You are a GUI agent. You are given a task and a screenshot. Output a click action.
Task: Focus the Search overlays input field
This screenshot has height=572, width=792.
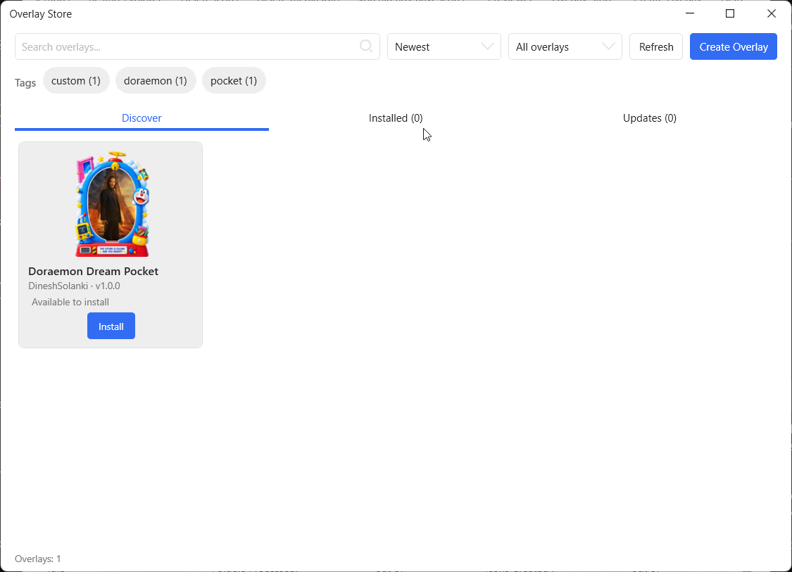pyautogui.click(x=197, y=46)
